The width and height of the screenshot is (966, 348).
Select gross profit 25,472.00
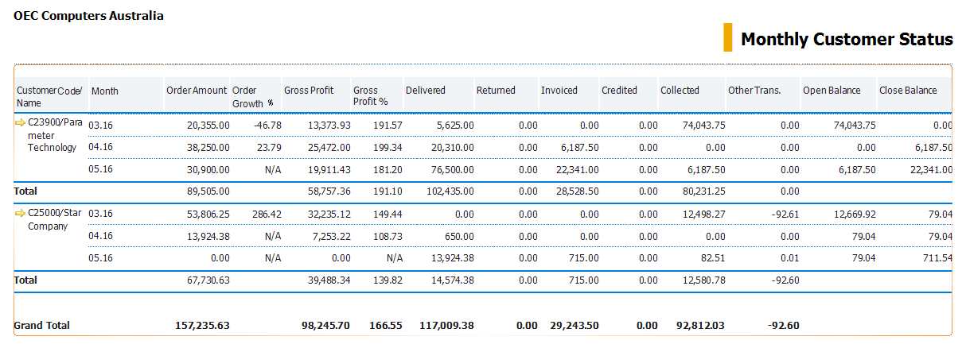tap(329, 148)
